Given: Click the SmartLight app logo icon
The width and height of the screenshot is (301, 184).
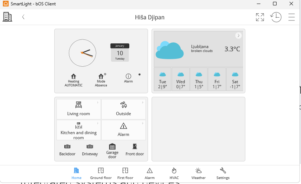Looking at the screenshot, I should pos(6,4).
